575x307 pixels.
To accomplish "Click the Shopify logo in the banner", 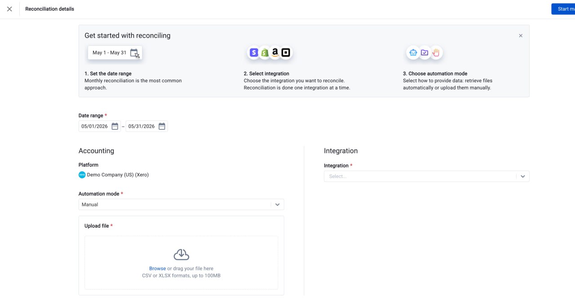I will (x=265, y=53).
